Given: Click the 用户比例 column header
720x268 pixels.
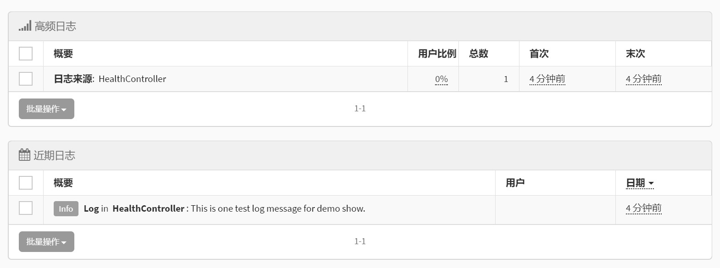Looking at the screenshot, I should [437, 54].
